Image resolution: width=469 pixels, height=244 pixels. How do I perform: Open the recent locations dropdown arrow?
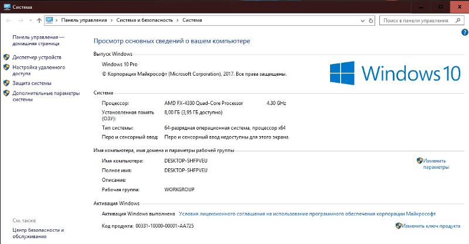pos(30,21)
